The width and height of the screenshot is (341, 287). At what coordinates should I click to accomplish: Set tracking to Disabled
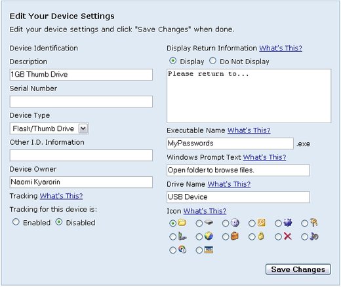pos(59,222)
